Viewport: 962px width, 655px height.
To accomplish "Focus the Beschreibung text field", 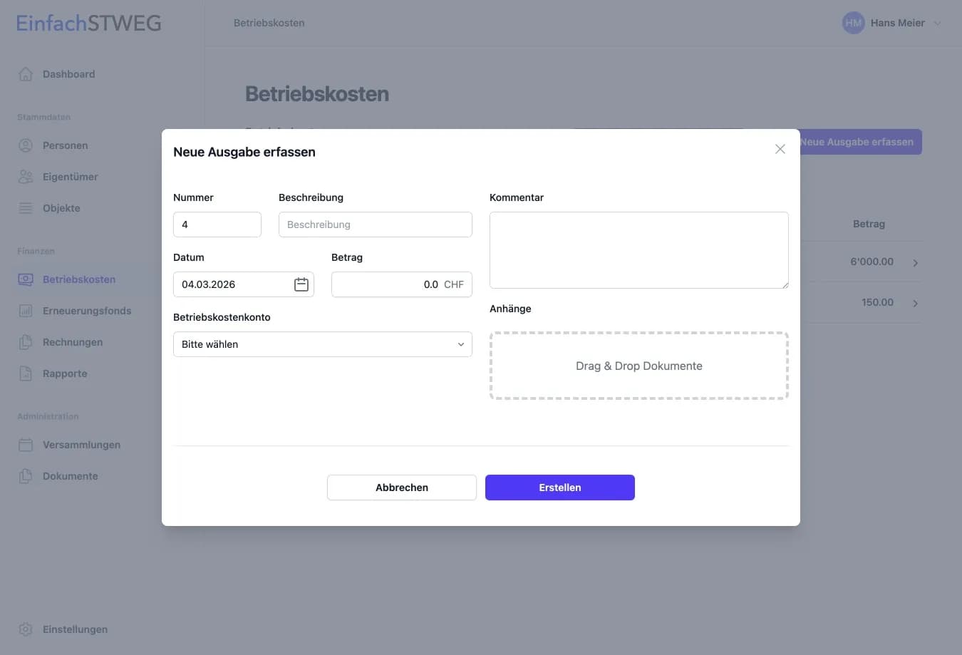I will 375,225.
